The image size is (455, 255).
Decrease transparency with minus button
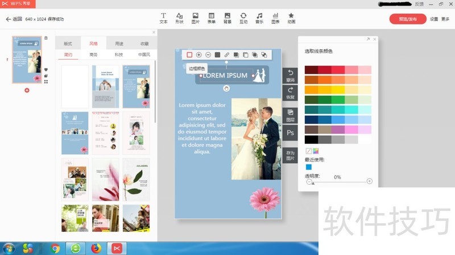309,181
